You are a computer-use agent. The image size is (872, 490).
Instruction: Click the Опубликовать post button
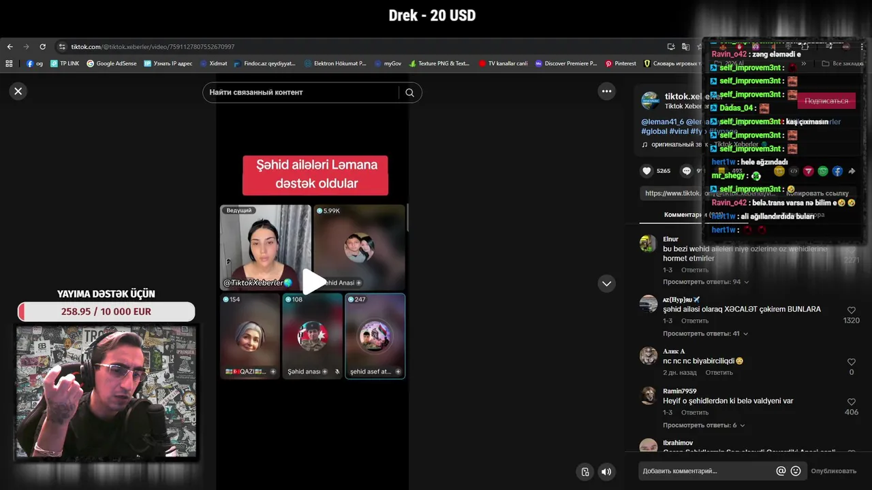pos(833,471)
